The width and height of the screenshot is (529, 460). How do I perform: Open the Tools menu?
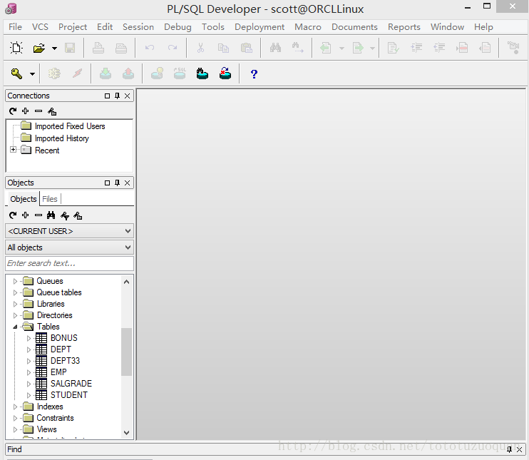coord(213,26)
